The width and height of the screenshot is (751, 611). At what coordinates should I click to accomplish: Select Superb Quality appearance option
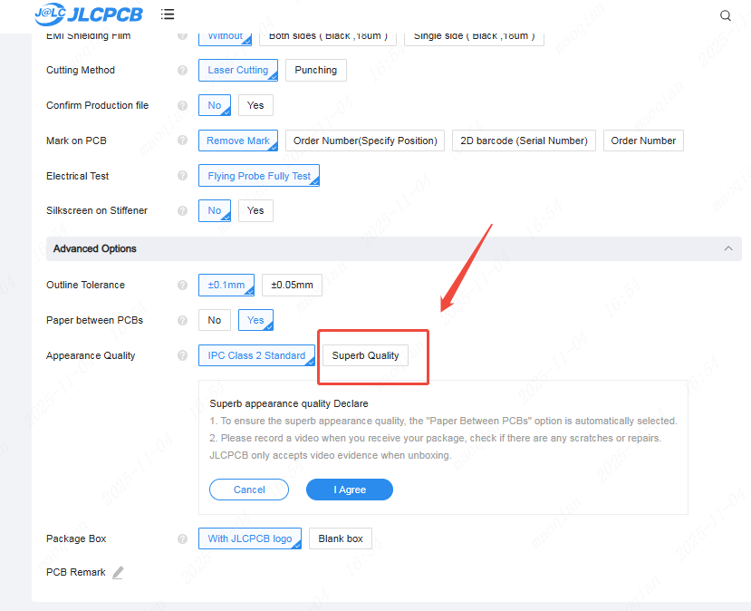[365, 355]
